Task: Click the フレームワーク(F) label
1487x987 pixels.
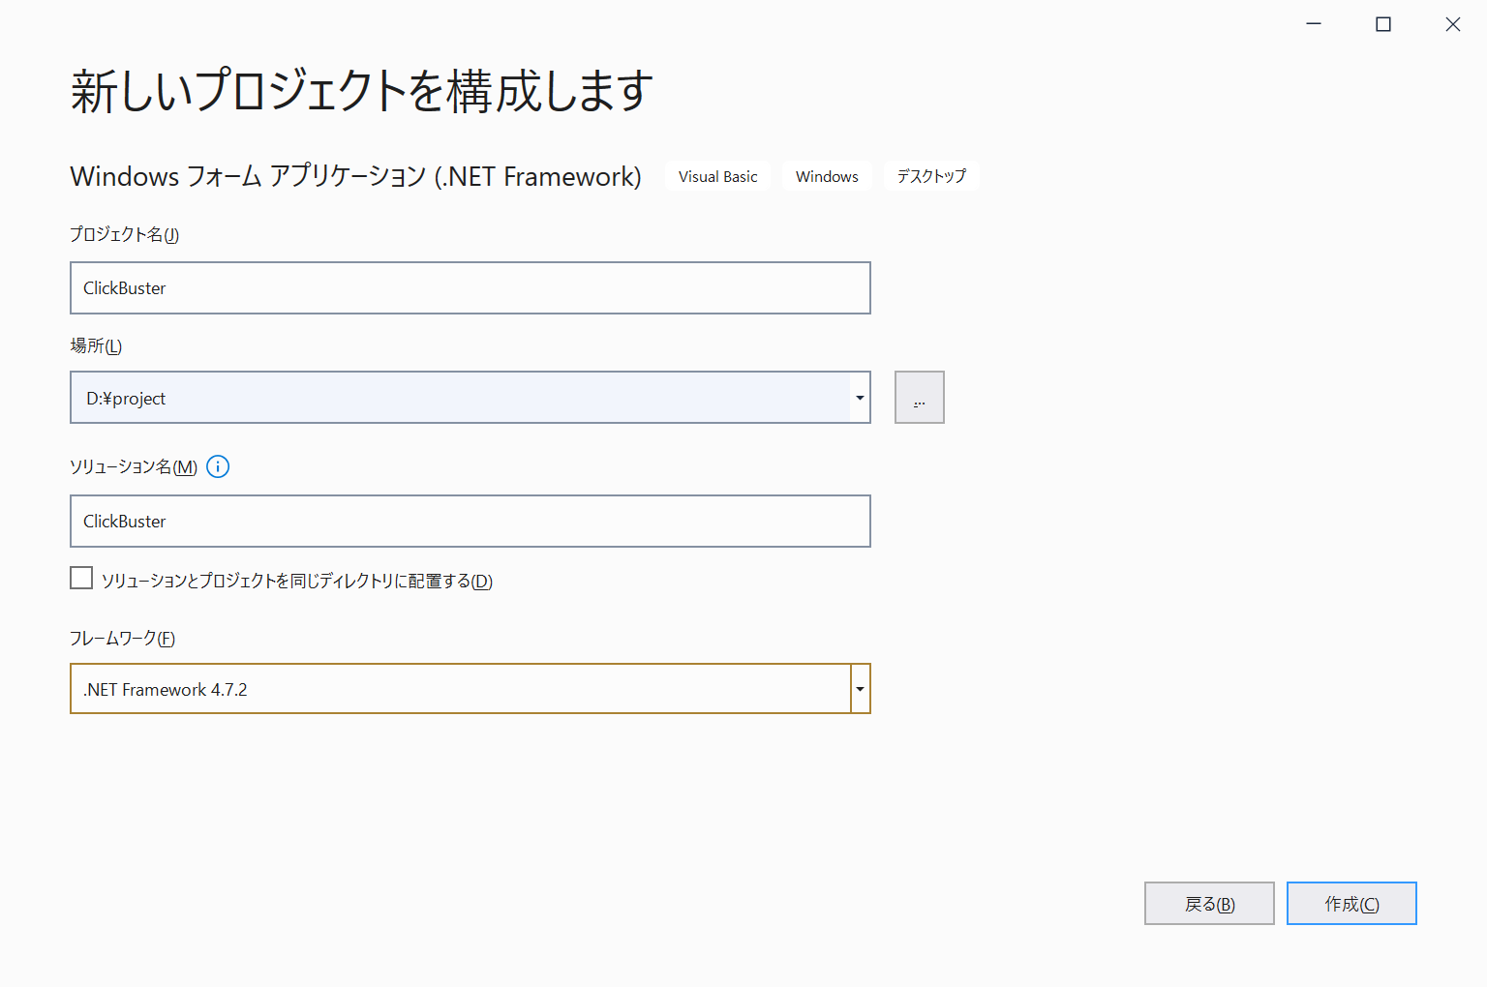Action: pyautogui.click(x=122, y=639)
